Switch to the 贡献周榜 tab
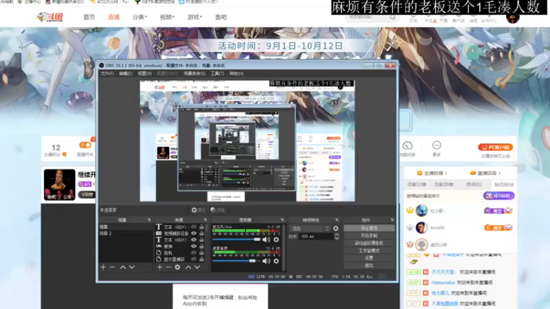This screenshot has height=309, width=550. pyautogui.click(x=443, y=184)
